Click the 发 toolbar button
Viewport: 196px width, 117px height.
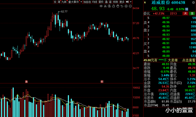tap(55, 2)
